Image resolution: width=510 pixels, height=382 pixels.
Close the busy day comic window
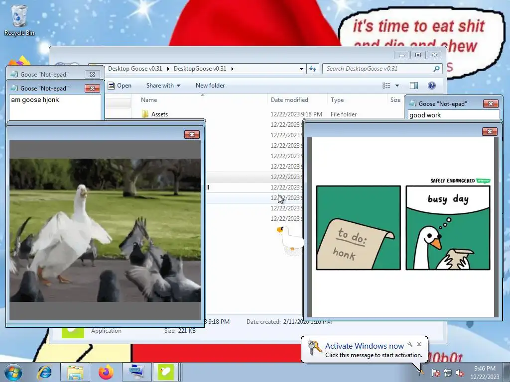(x=490, y=131)
